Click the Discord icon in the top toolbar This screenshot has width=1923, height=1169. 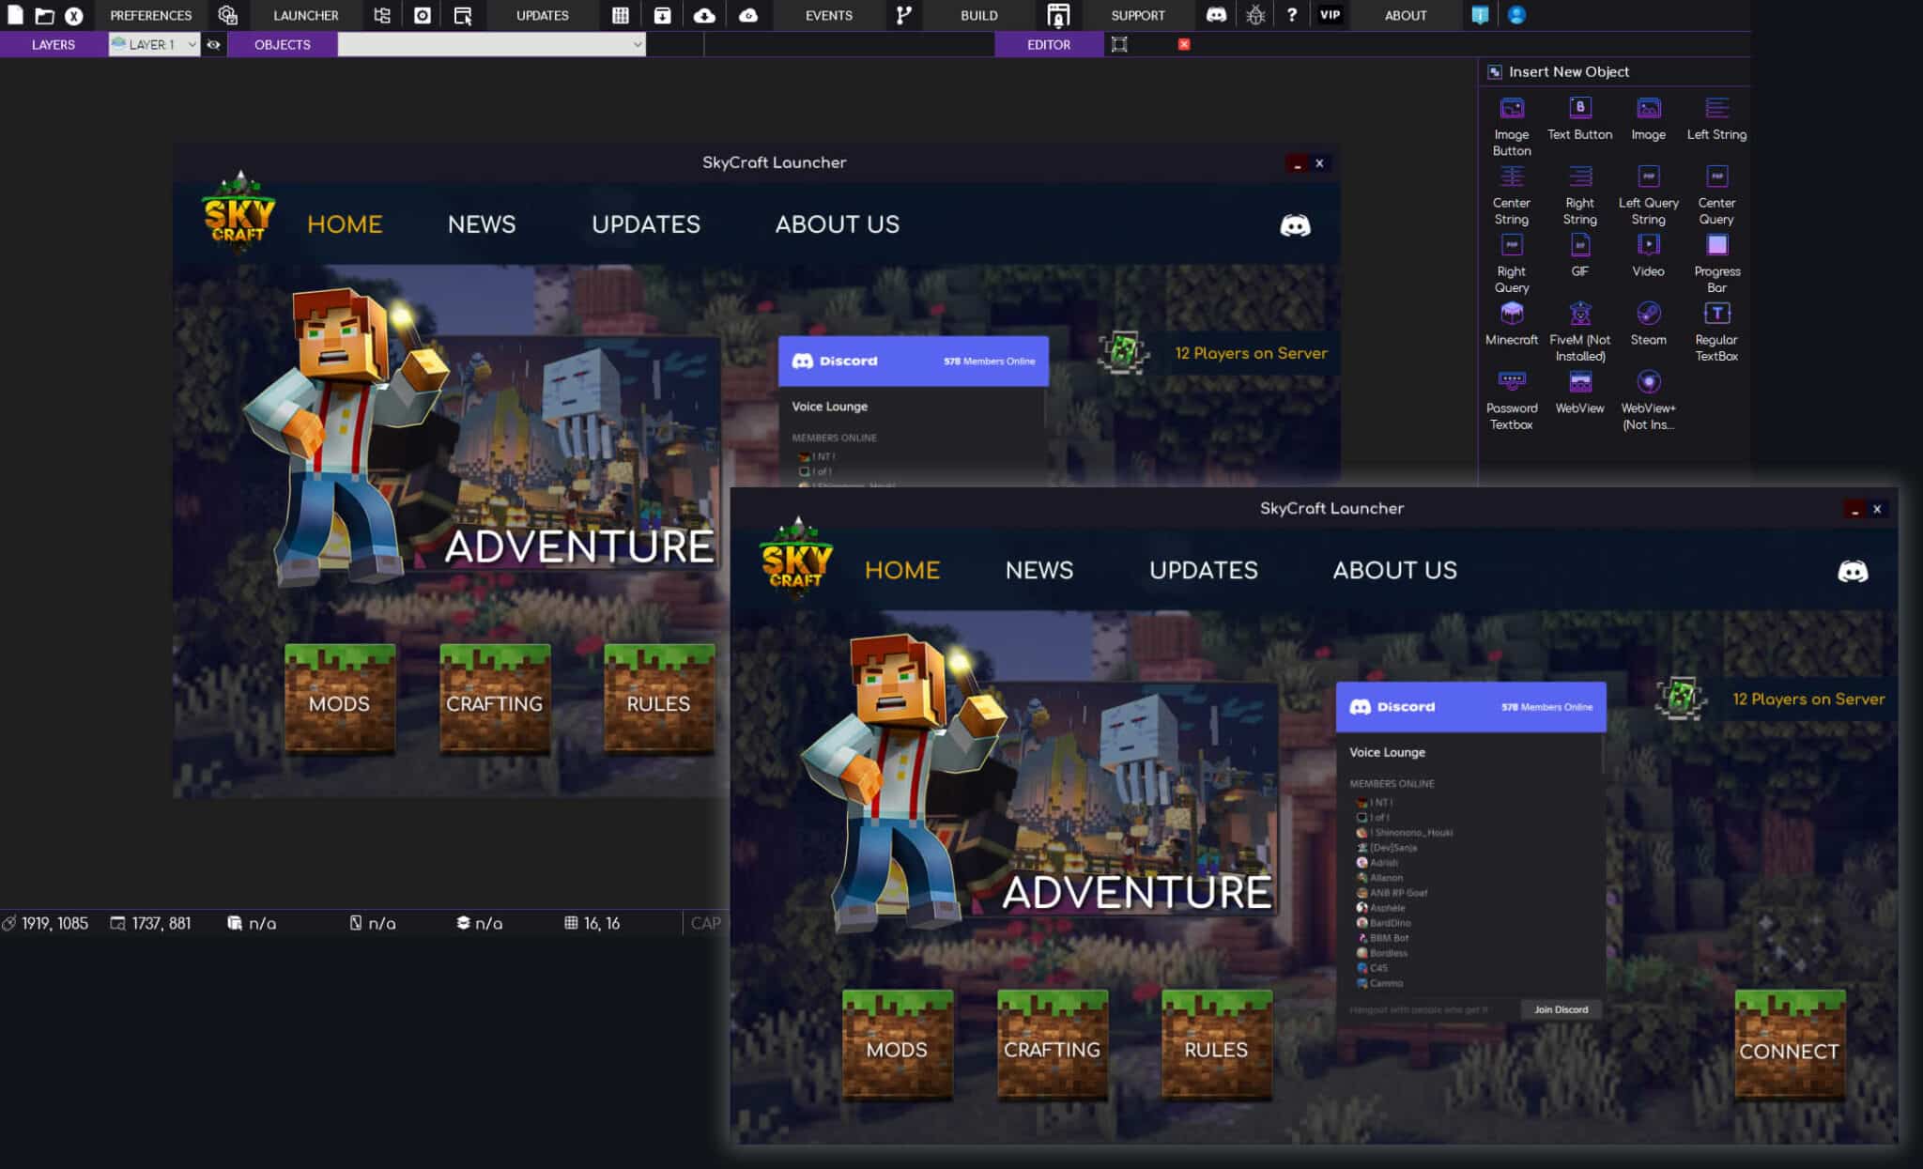[1218, 15]
